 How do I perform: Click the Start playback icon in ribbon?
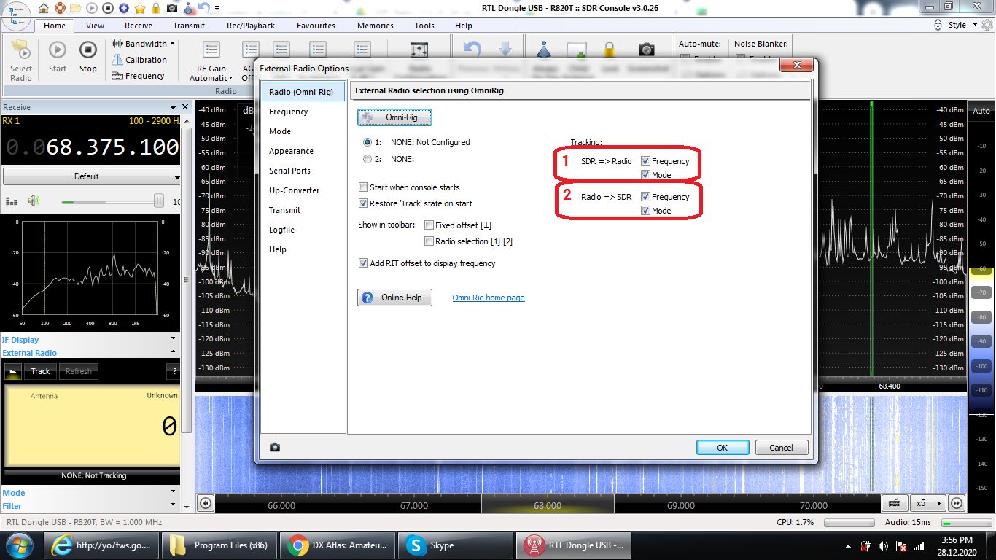coord(58,51)
